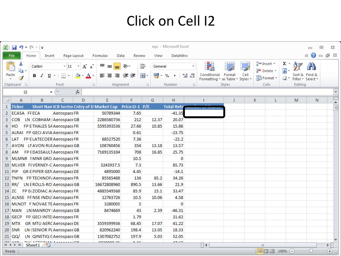The height and width of the screenshot is (256, 341).
Task: Select column A by its header
Action: [x=21, y=100]
